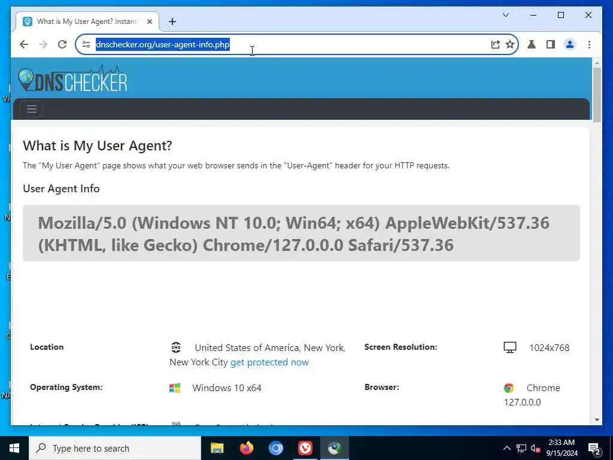Screen dimensions: 613x460
Task: Open a new browser tab
Action: 172,22
